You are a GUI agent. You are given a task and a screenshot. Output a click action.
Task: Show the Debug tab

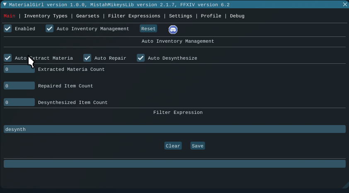[237, 16]
